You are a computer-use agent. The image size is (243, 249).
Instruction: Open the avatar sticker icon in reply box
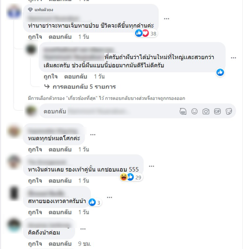(x=183, y=111)
